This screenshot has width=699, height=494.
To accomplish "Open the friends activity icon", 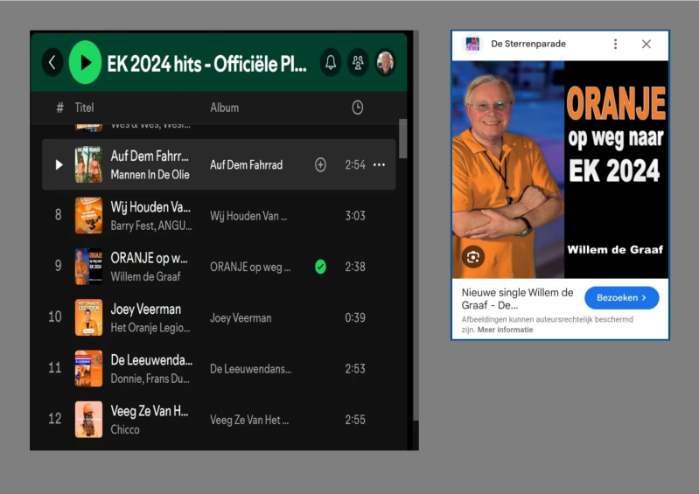I will pyautogui.click(x=358, y=62).
